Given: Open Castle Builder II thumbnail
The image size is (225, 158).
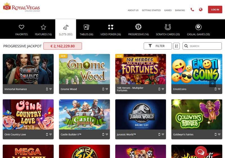Looking at the screenshot, I should click(x=84, y=114).
